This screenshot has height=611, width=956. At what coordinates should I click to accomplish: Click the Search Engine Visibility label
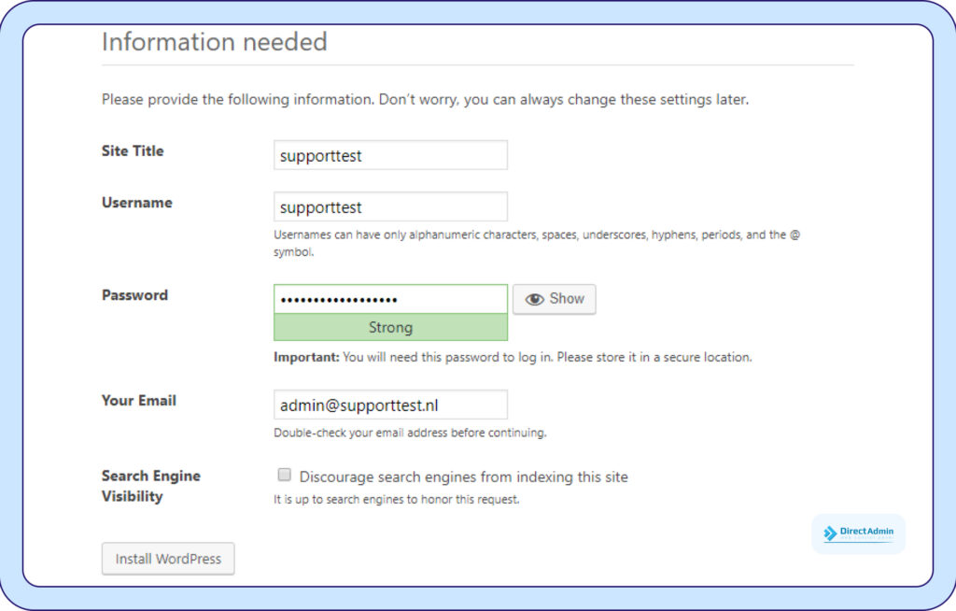coord(150,486)
